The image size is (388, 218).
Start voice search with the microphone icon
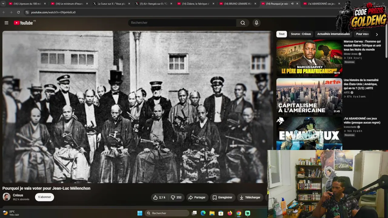(x=256, y=23)
